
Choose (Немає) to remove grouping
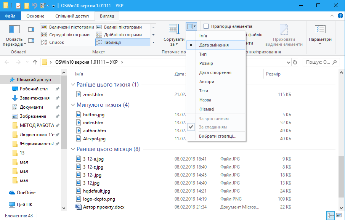[x=216, y=109]
